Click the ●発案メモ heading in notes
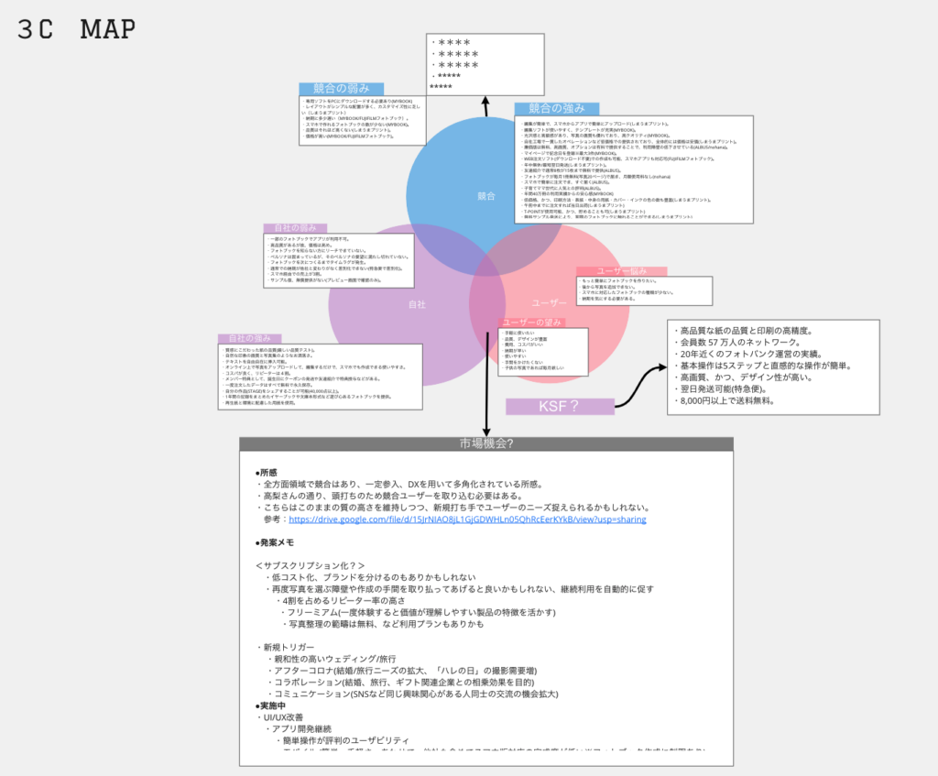This screenshot has height=776, width=938. tap(275, 542)
